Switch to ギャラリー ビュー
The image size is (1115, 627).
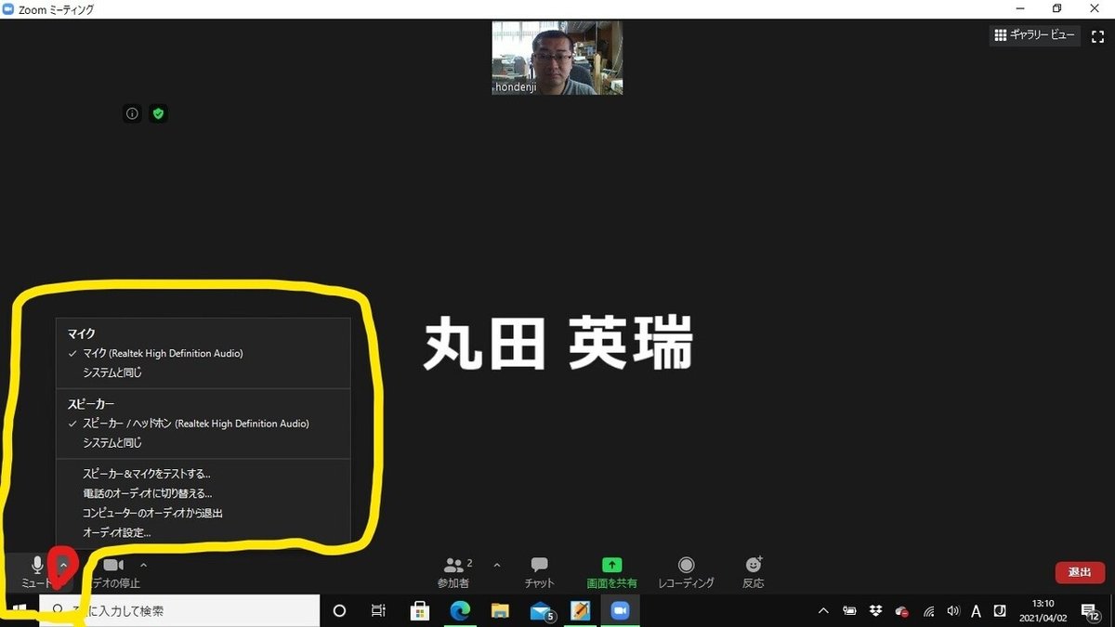click(x=1033, y=34)
